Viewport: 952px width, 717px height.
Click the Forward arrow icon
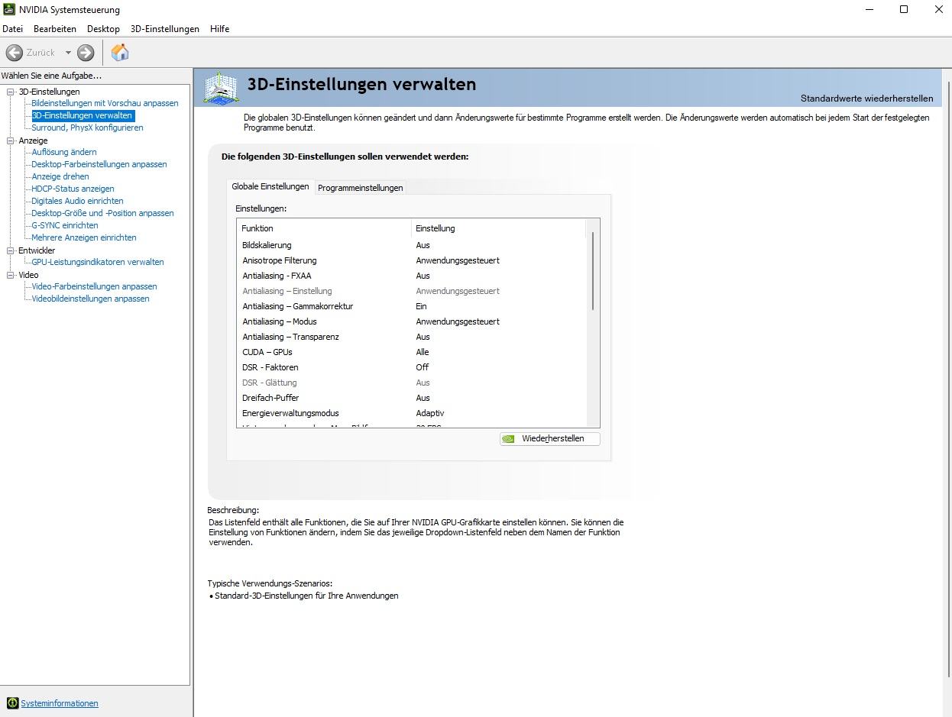[86, 53]
